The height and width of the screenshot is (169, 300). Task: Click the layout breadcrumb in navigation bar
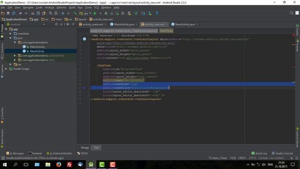point(81,19)
